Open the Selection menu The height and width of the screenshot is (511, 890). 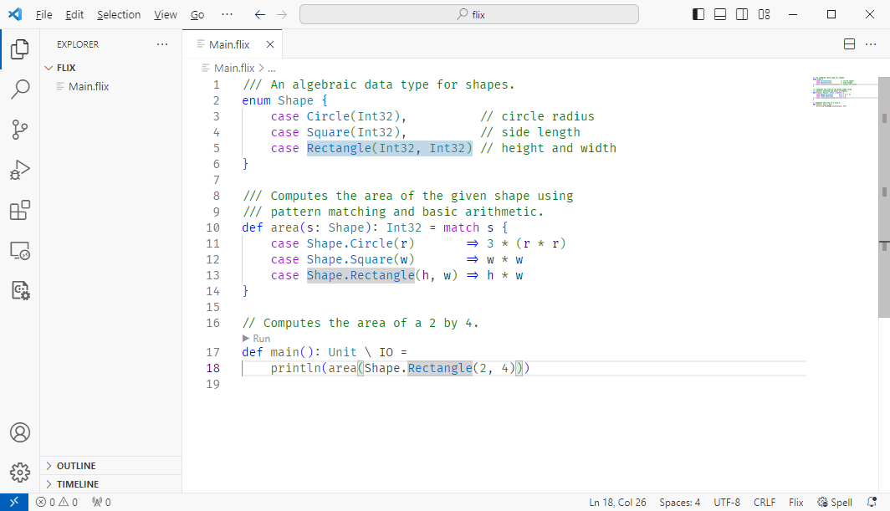point(119,14)
